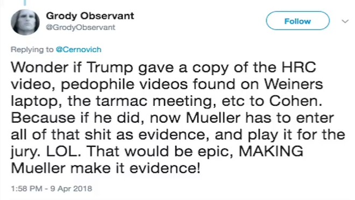
Task: Click the 'Replying to' label
Action: 32,49
